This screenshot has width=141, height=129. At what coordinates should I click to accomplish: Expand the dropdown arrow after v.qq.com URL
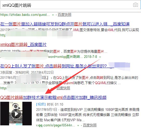coord(78,126)
